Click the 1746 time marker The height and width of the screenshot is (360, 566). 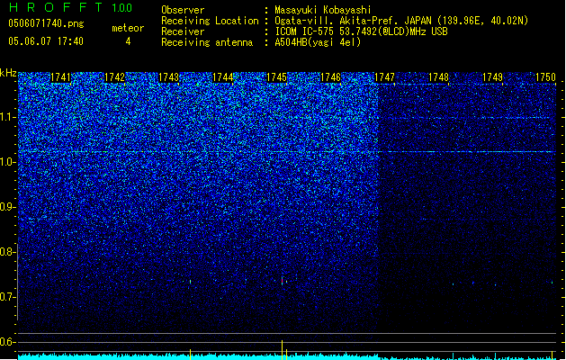(330, 77)
